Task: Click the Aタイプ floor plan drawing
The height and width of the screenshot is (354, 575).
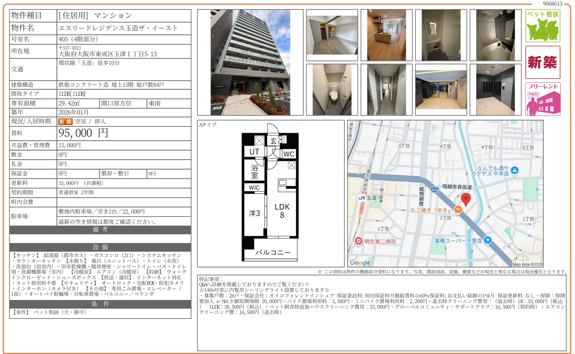Action: click(x=270, y=193)
